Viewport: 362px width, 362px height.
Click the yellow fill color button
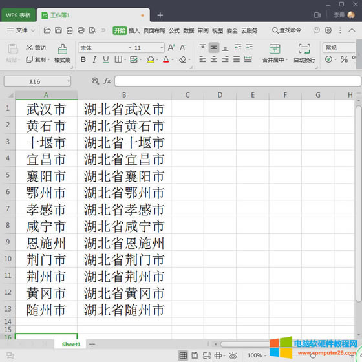point(151,59)
